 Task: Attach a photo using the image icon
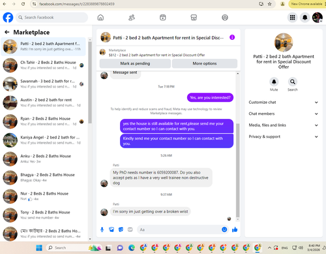click(111, 229)
